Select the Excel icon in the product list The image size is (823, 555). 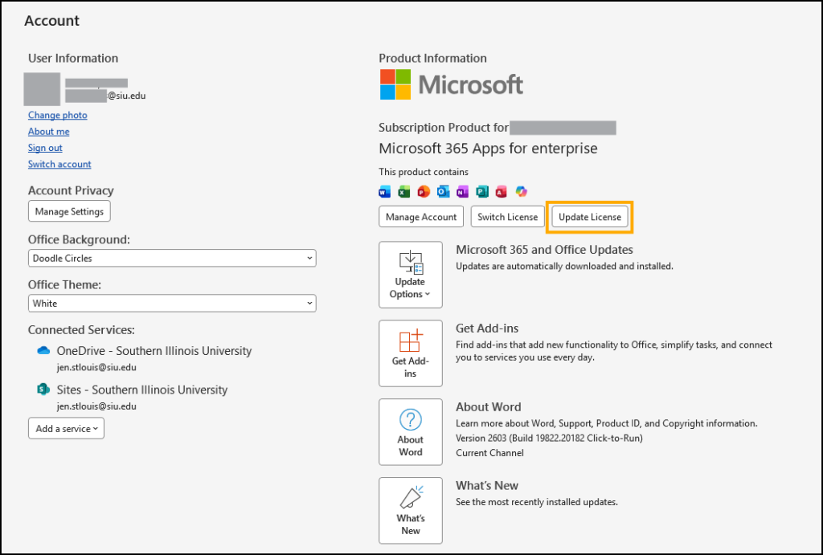click(404, 191)
